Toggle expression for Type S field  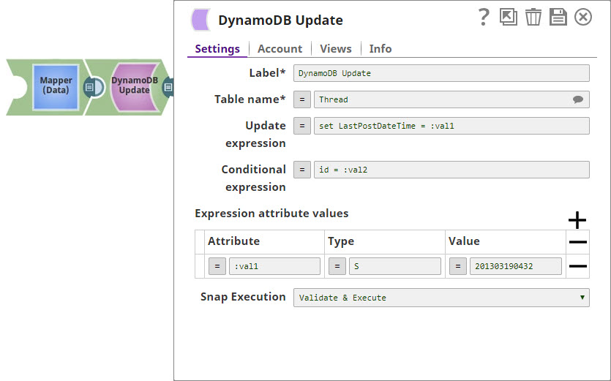tap(337, 266)
